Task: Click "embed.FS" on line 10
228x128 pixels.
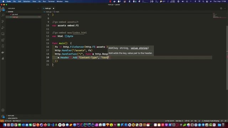Action: click(x=73, y=26)
